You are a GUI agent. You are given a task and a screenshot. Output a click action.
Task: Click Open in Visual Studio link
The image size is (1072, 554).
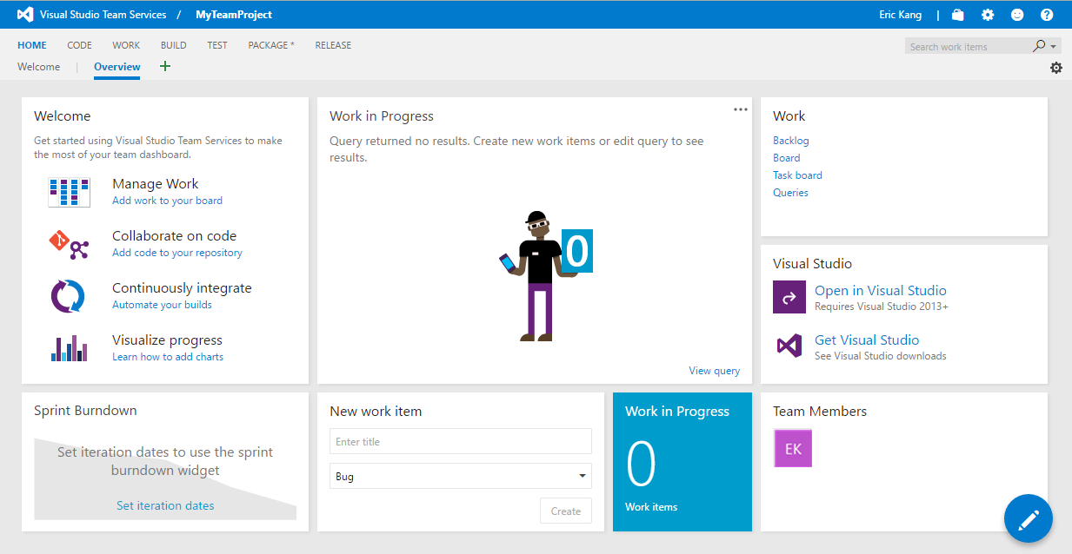click(x=881, y=291)
